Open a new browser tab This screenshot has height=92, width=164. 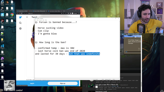pos(64,11)
